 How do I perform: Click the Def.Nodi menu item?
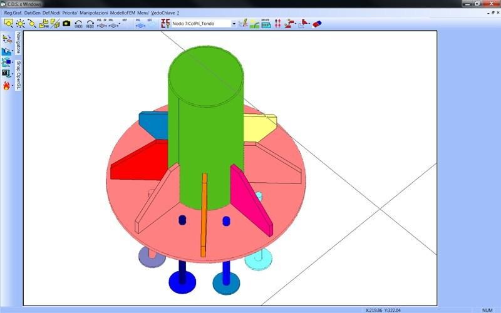(51, 13)
